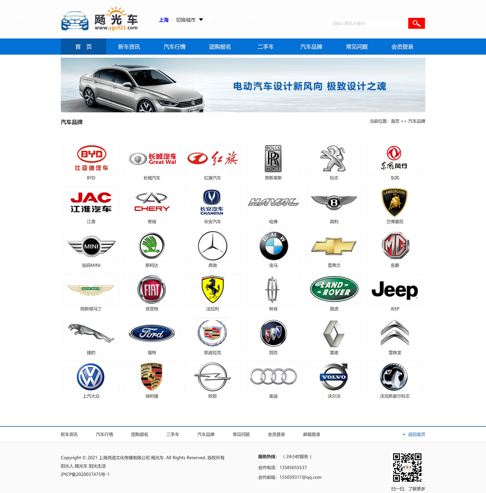Click the 上海 city link
The height and width of the screenshot is (493, 486).
[164, 20]
